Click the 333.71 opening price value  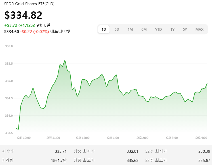coord(61,151)
